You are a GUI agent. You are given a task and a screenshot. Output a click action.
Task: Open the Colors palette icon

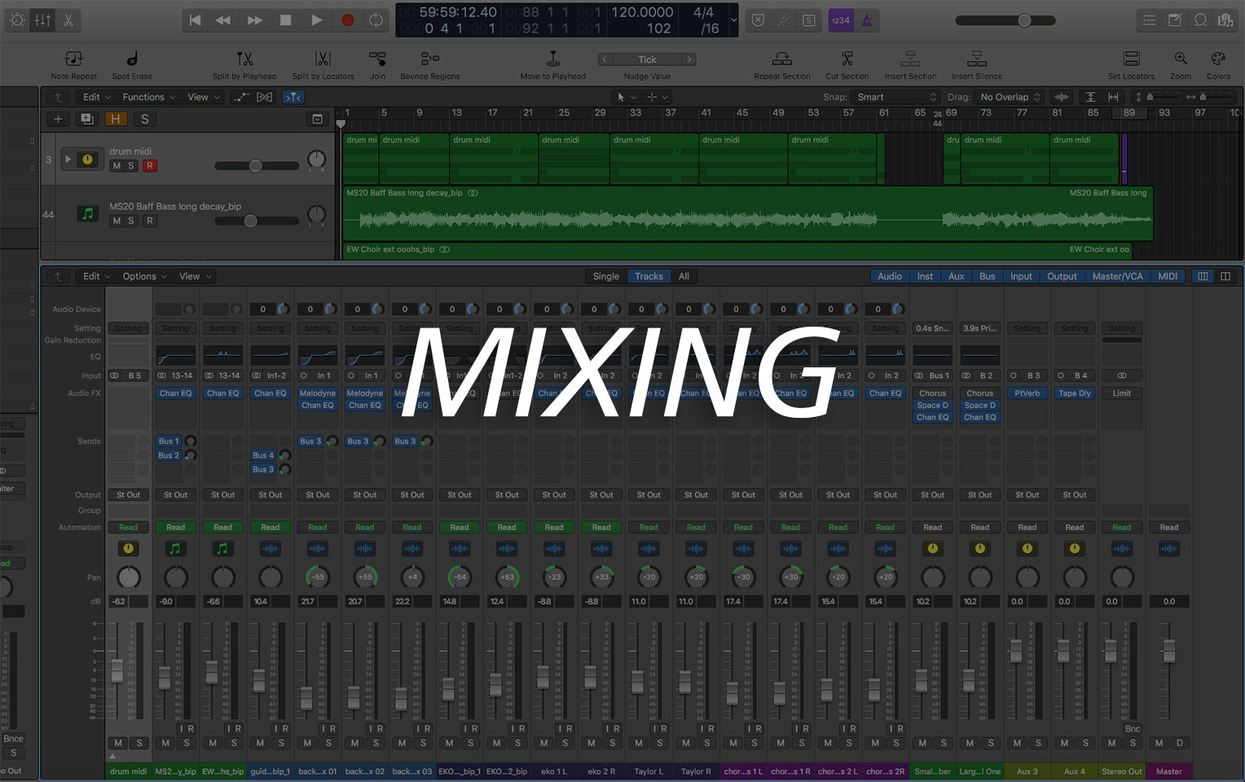1218,59
